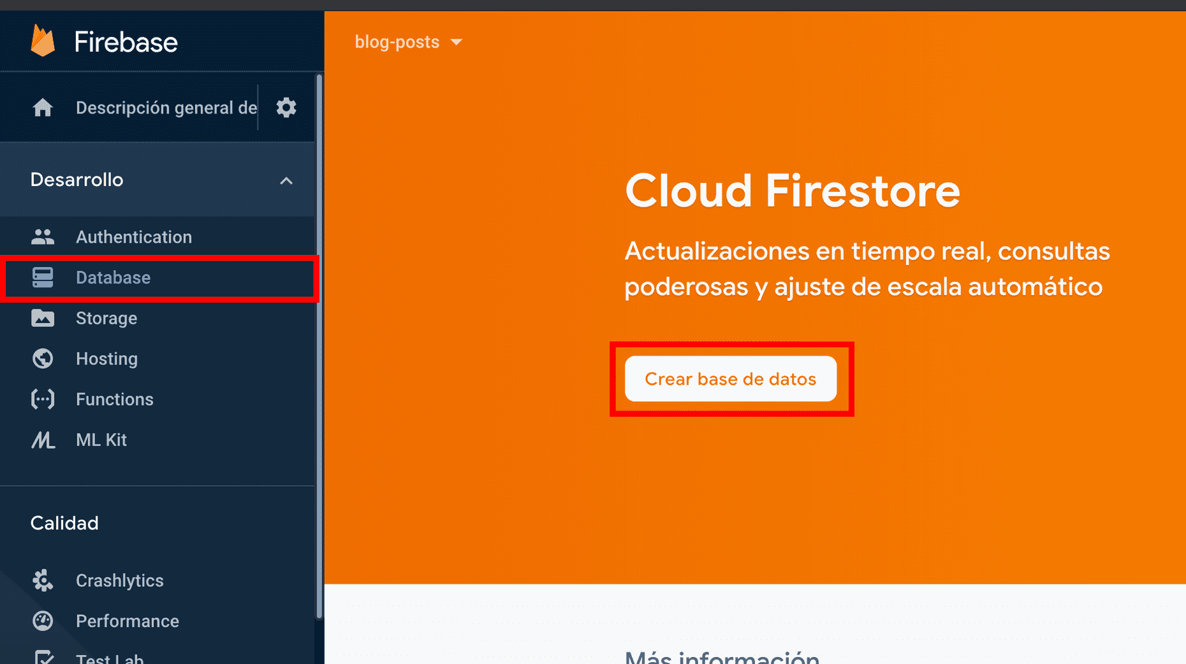Navigate to Descripción general del proyecto

point(165,107)
